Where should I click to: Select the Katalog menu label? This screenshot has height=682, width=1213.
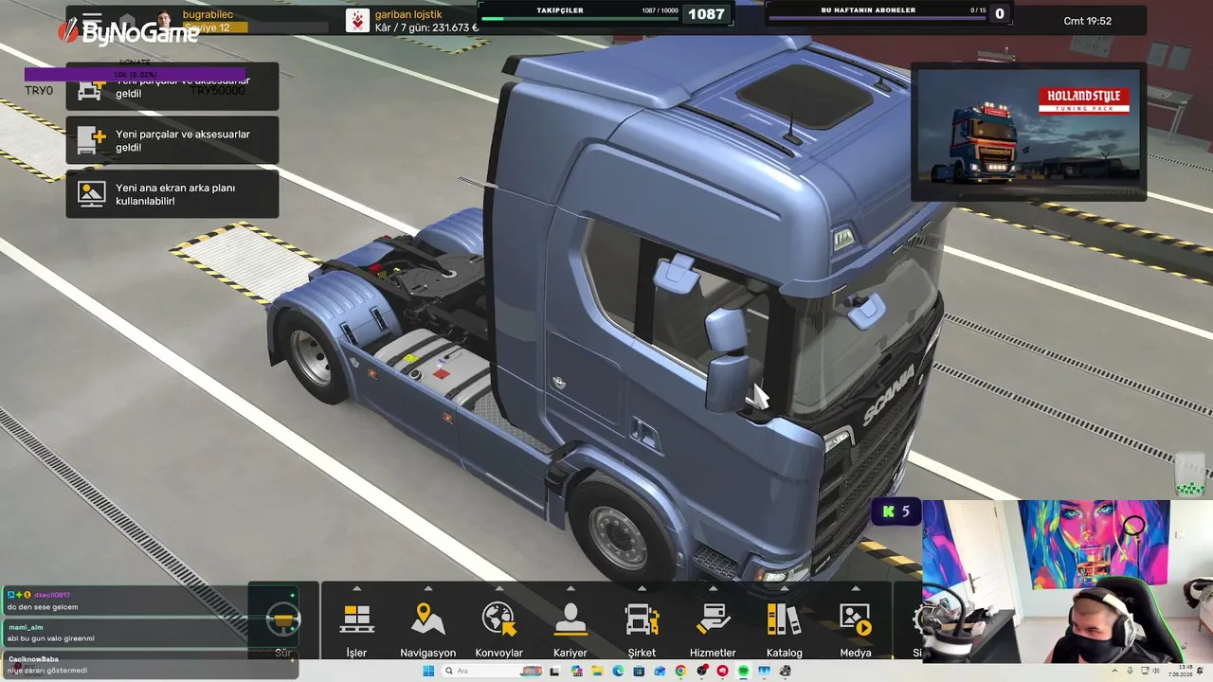coord(784,653)
